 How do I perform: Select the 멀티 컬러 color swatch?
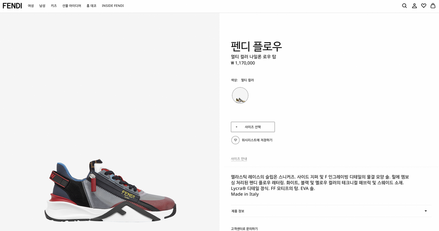point(240,95)
